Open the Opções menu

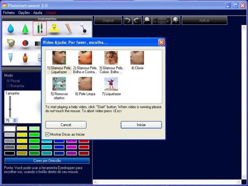tap(24, 13)
